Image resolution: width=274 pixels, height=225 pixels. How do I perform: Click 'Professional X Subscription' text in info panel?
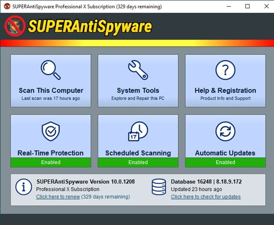68,189
